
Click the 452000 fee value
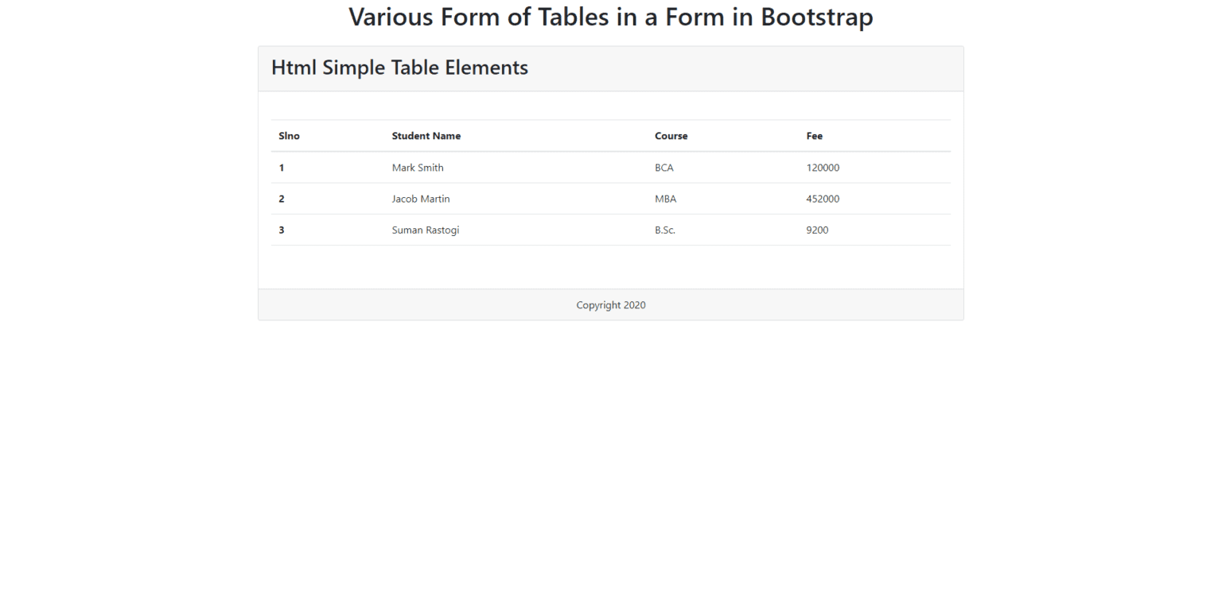pos(823,199)
